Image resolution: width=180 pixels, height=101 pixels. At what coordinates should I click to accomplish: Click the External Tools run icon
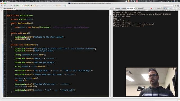22,6
